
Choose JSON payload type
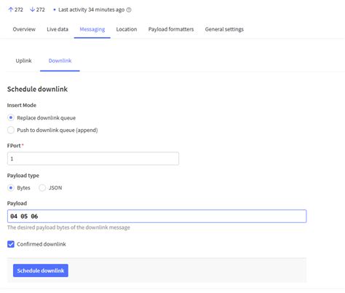(x=42, y=188)
